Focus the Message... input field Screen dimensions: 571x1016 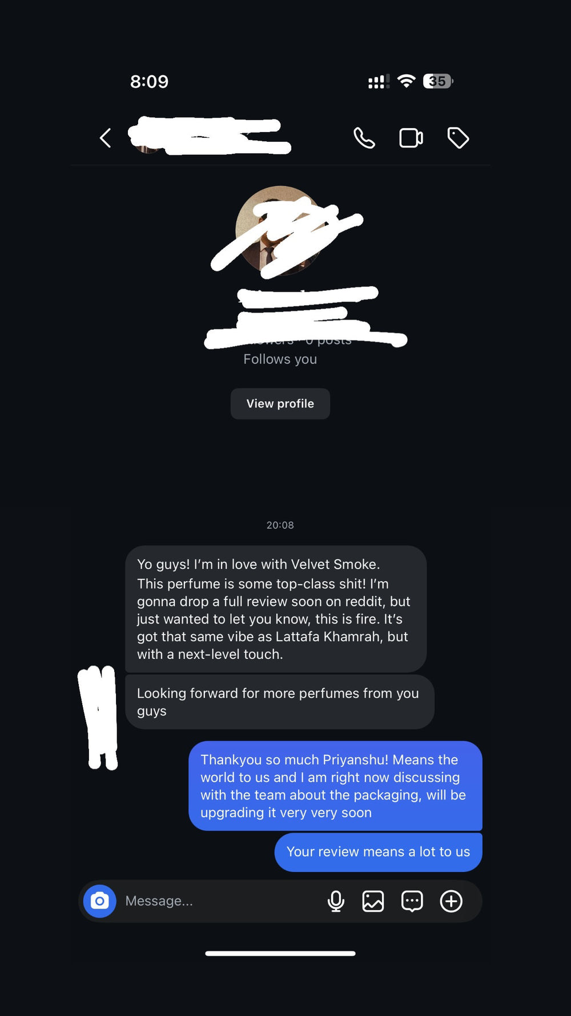[217, 901]
